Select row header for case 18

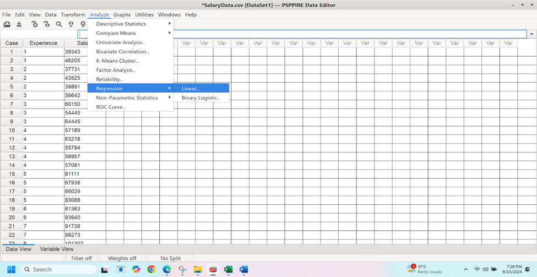(x=12, y=200)
